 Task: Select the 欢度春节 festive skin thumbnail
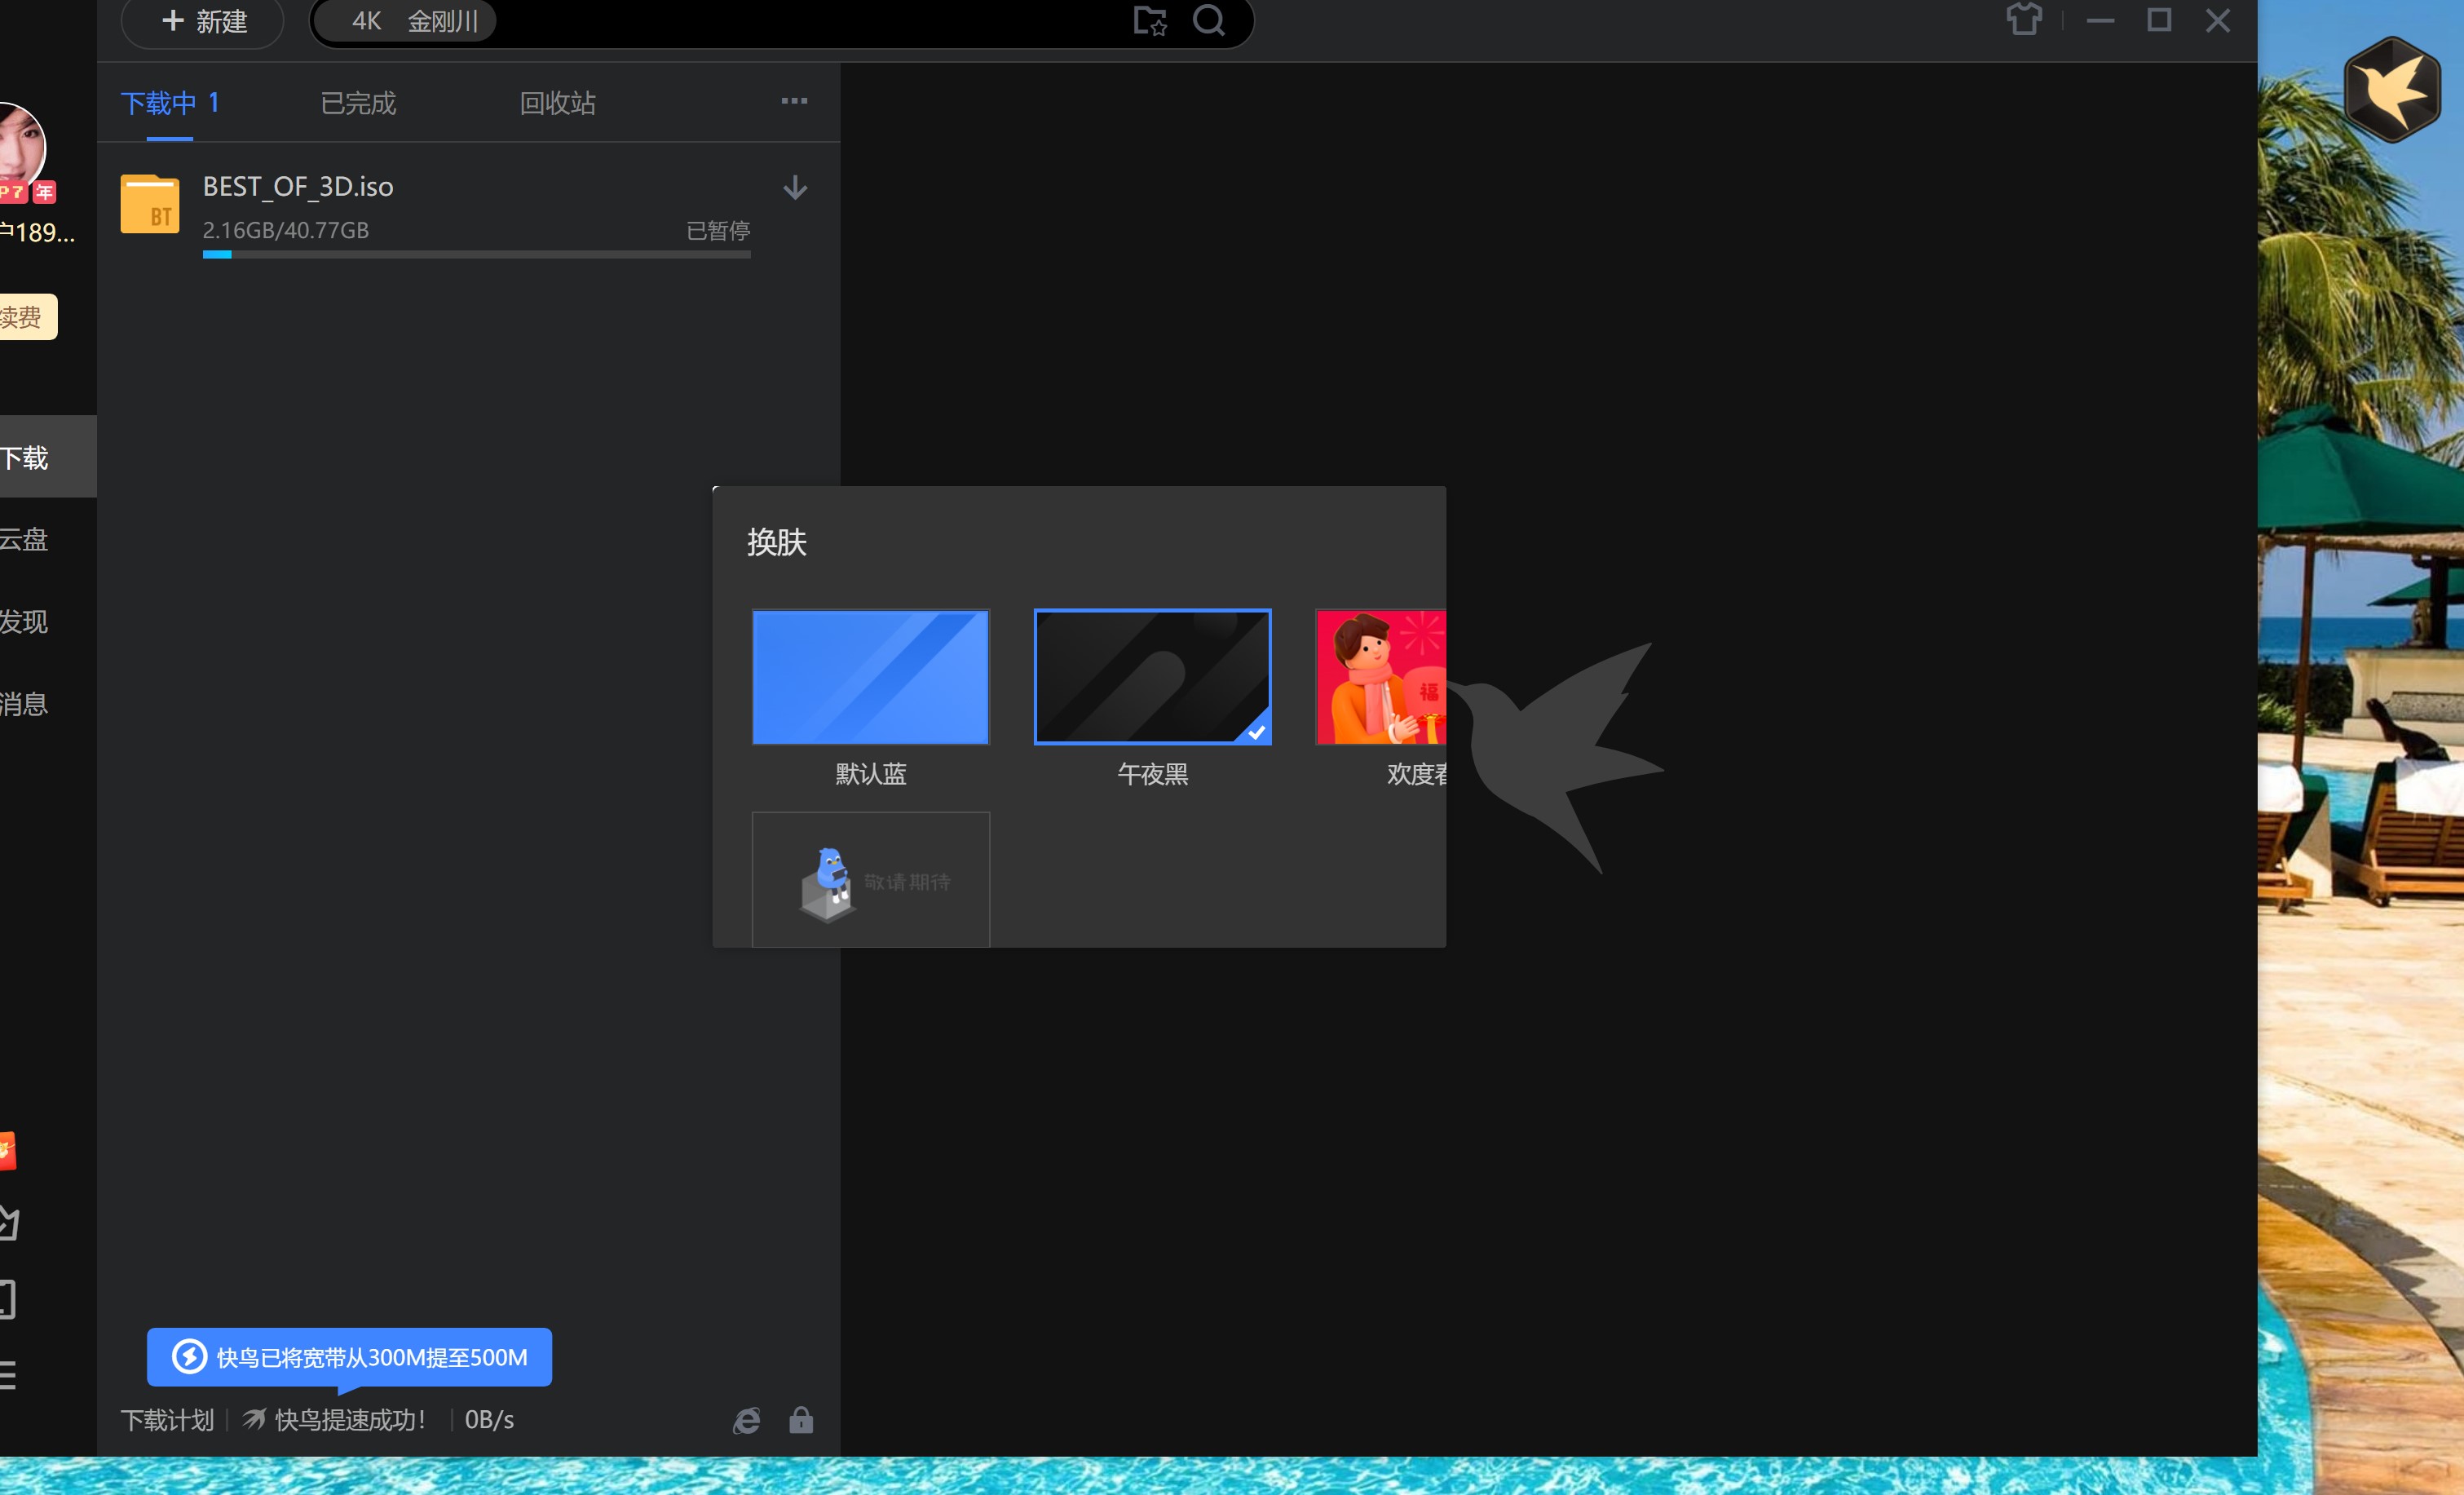[1381, 677]
